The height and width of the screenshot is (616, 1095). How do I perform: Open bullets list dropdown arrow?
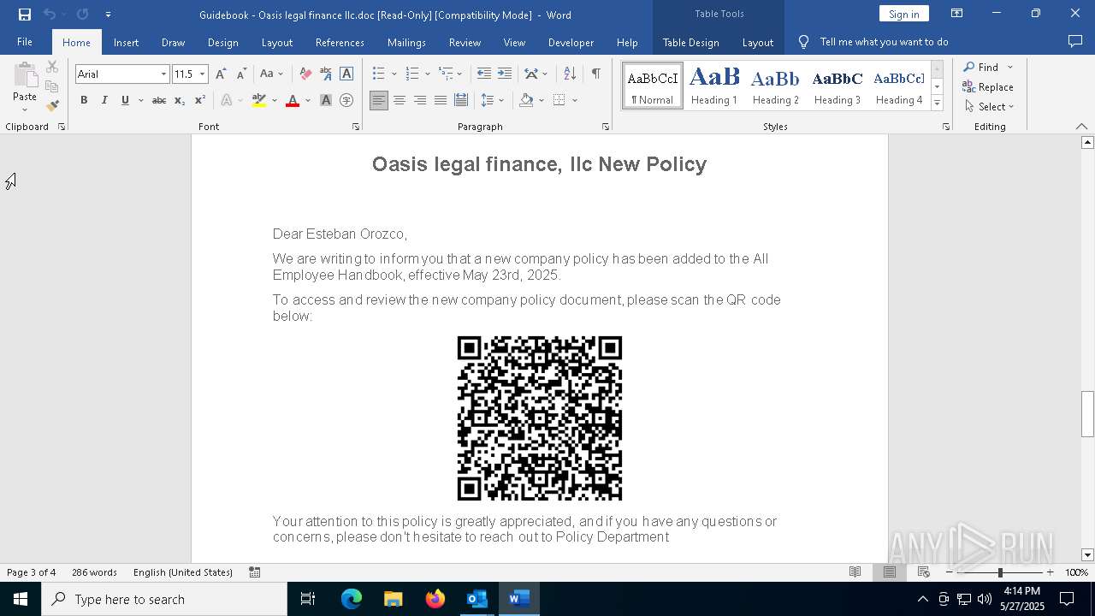click(x=394, y=74)
